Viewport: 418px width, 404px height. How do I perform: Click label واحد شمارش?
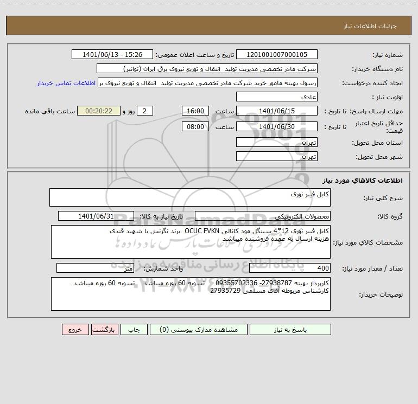point(163,269)
